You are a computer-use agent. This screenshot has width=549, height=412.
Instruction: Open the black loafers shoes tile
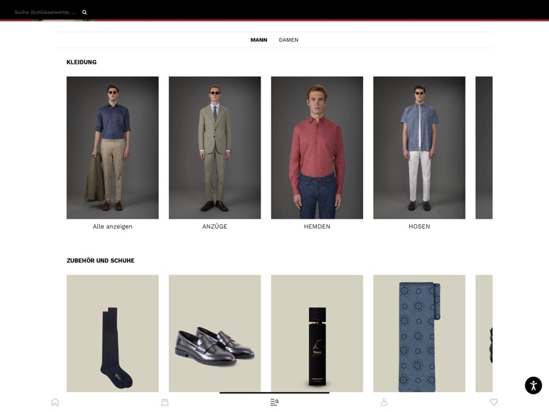tap(214, 334)
